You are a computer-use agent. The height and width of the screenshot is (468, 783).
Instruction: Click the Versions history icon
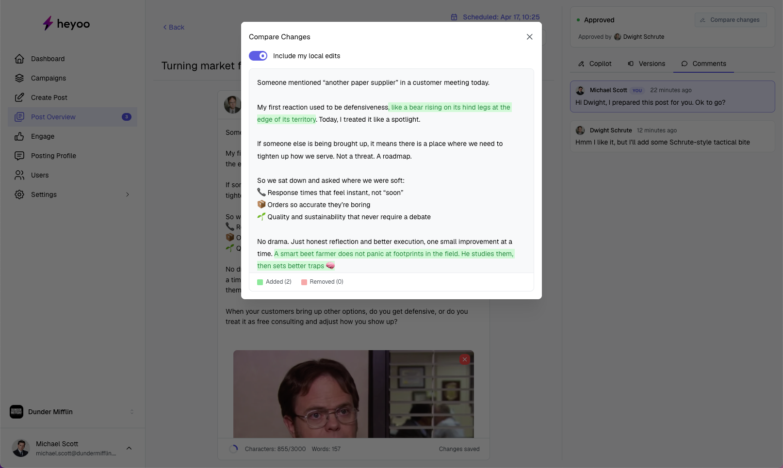(631, 64)
